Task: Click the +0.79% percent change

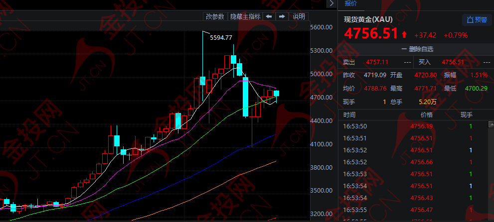Action: tap(456, 35)
